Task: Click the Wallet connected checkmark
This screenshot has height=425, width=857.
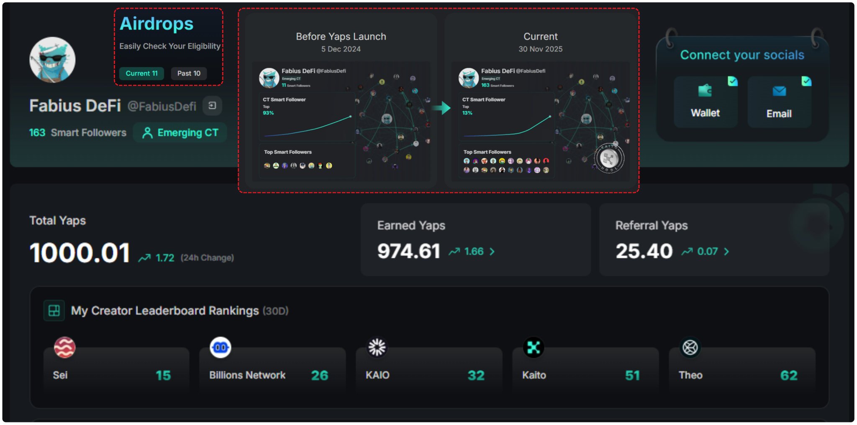Action: pos(732,81)
